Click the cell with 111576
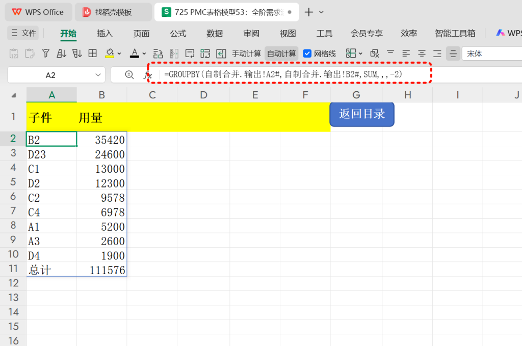This screenshot has height=346, width=522. (x=102, y=269)
